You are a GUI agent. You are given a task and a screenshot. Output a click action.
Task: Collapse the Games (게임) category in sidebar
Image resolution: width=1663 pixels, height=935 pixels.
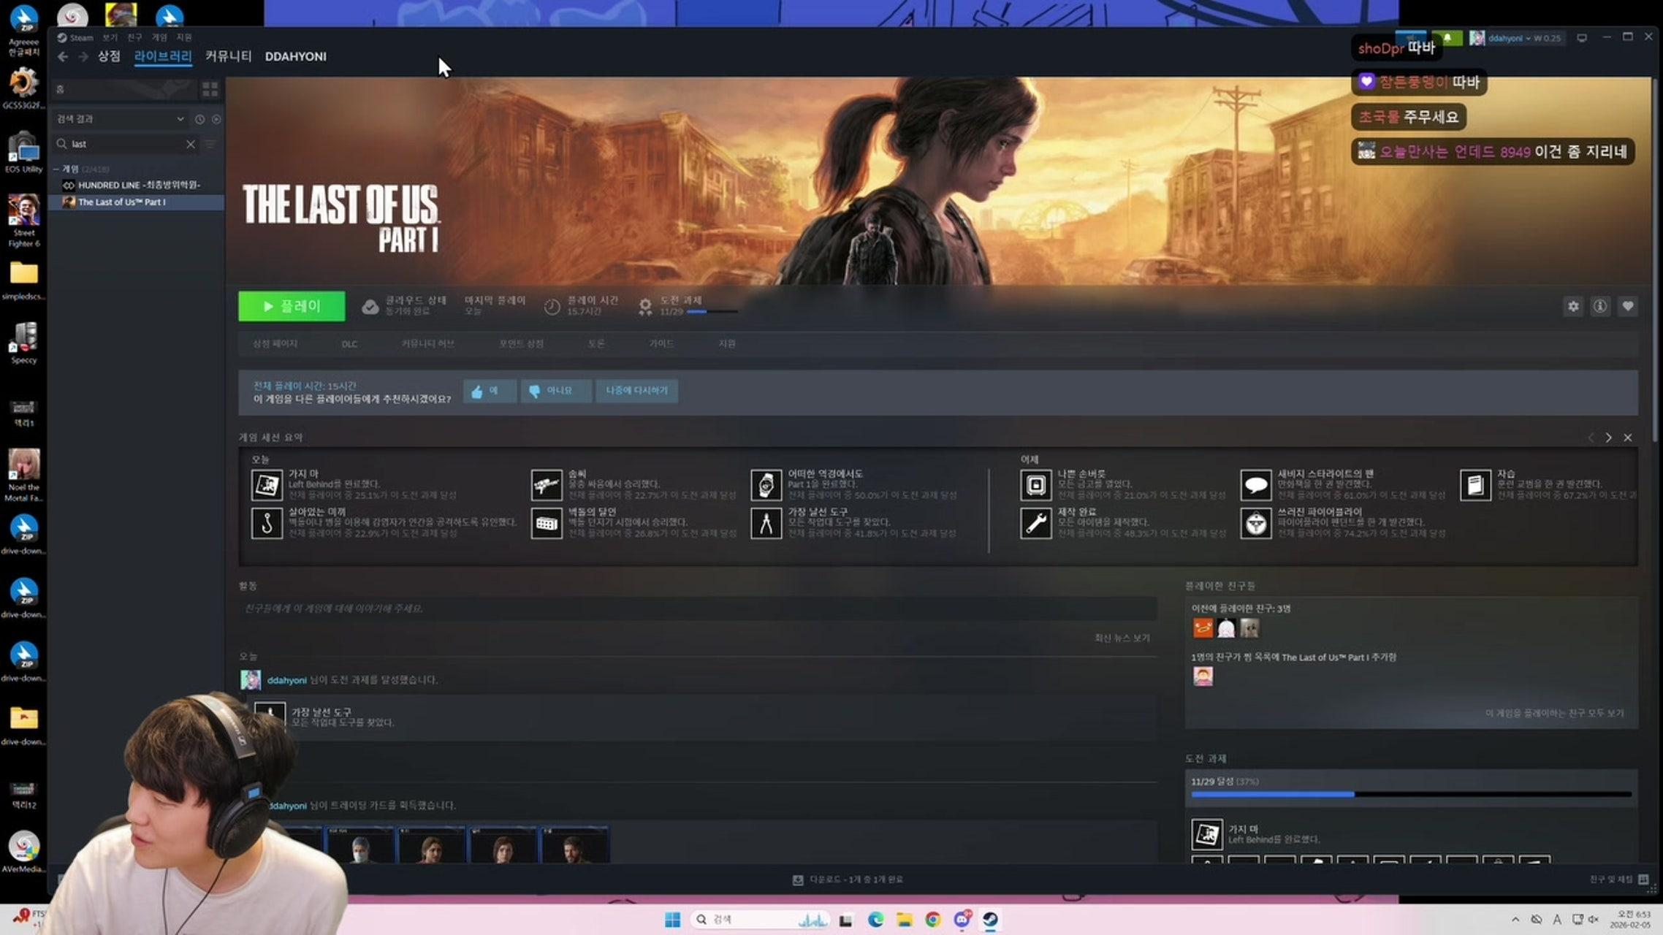click(57, 169)
